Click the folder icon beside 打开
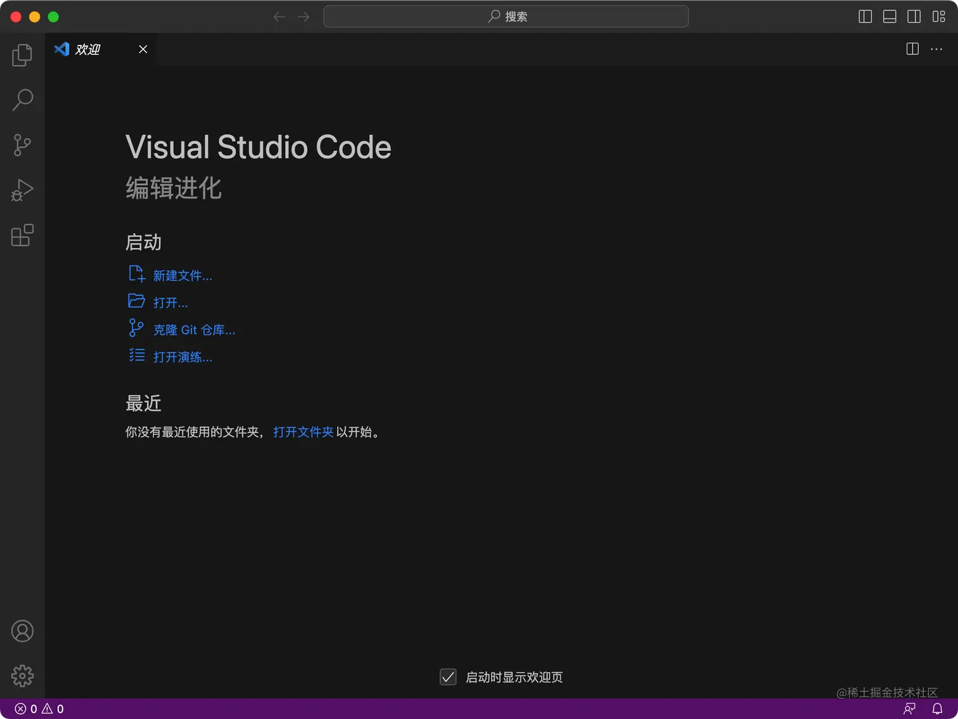 pyautogui.click(x=137, y=301)
